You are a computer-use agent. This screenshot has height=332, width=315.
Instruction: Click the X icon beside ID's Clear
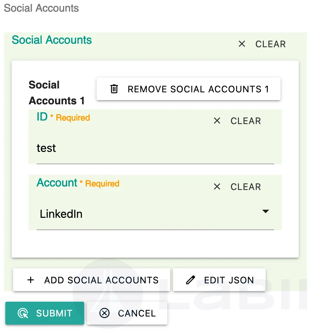(x=217, y=121)
